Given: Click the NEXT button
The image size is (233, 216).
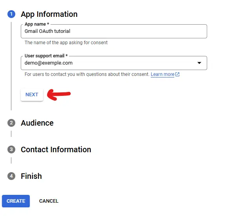Looking at the screenshot, I should click(32, 95).
